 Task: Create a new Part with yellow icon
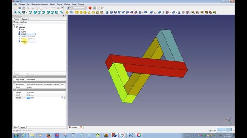[67, 12]
